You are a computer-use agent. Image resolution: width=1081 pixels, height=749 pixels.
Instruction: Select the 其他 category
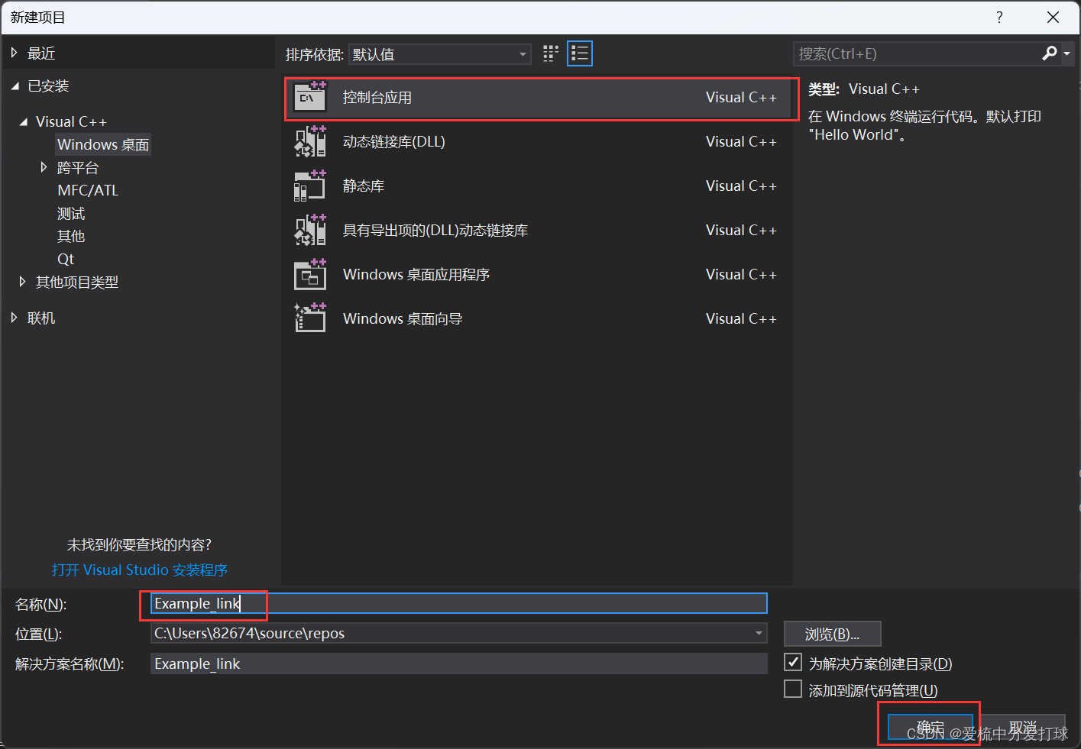(71, 236)
